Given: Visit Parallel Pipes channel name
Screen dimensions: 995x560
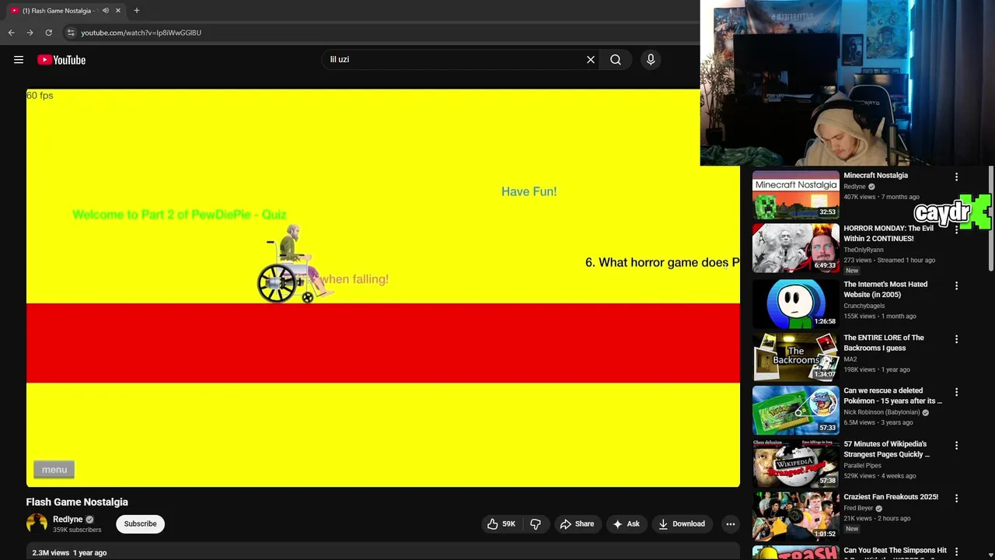Looking at the screenshot, I should pyautogui.click(x=863, y=465).
